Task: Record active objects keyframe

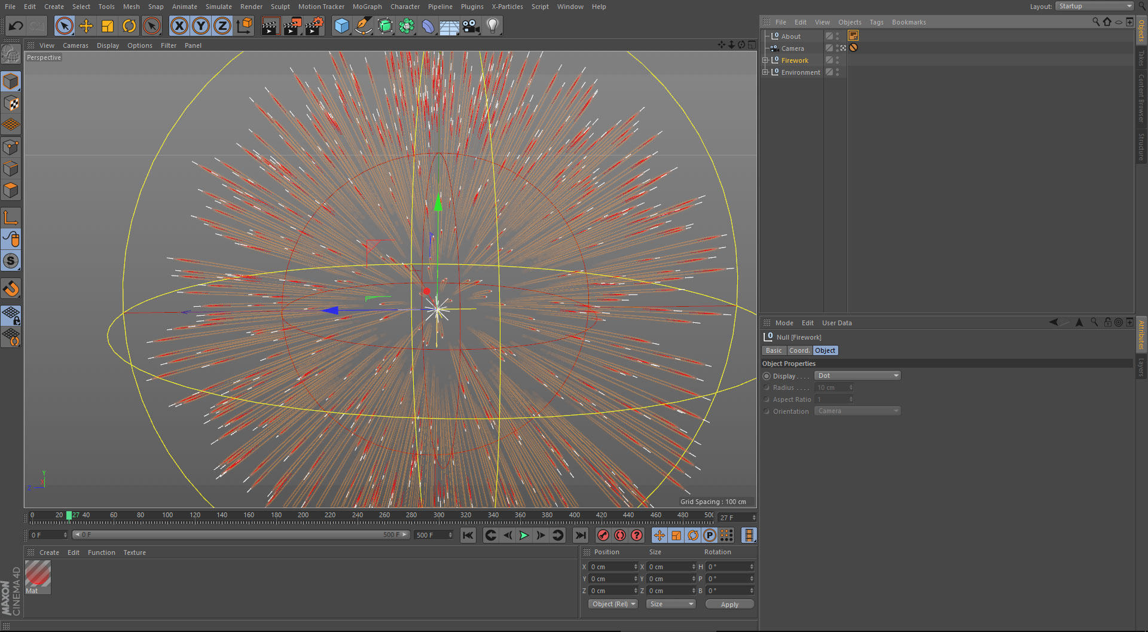Action: click(603, 535)
